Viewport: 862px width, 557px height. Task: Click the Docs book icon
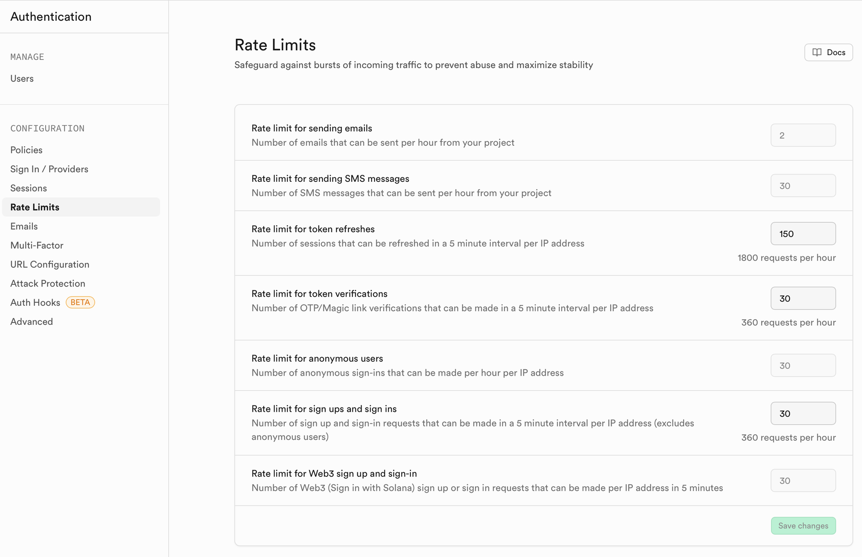[817, 53]
